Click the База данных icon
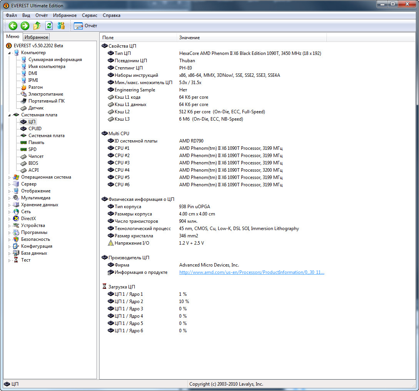The image size is (419, 391). pyautogui.click(x=16, y=253)
